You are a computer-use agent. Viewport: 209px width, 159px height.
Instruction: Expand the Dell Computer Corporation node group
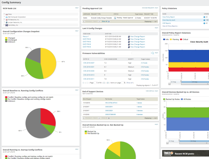[4, 17]
